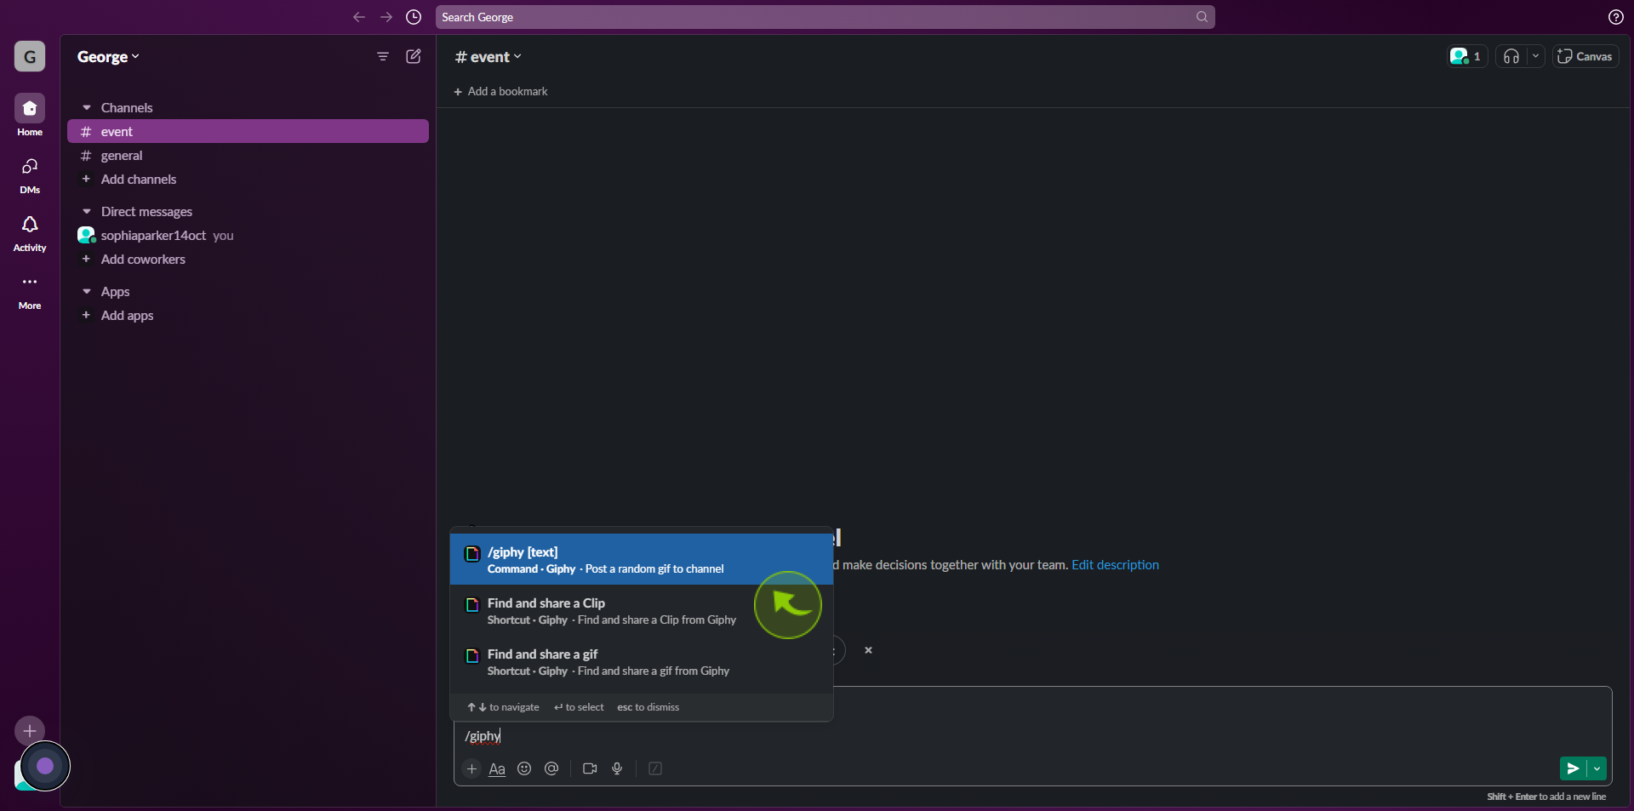Toggle the Aa formatting toolbar
Screen dimensions: 1634x811
(x=497, y=769)
